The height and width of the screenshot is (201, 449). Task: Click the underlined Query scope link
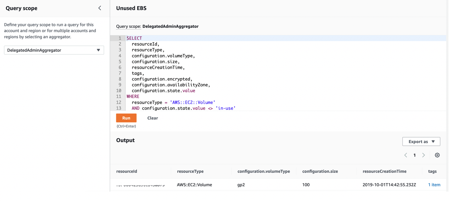[128, 26]
